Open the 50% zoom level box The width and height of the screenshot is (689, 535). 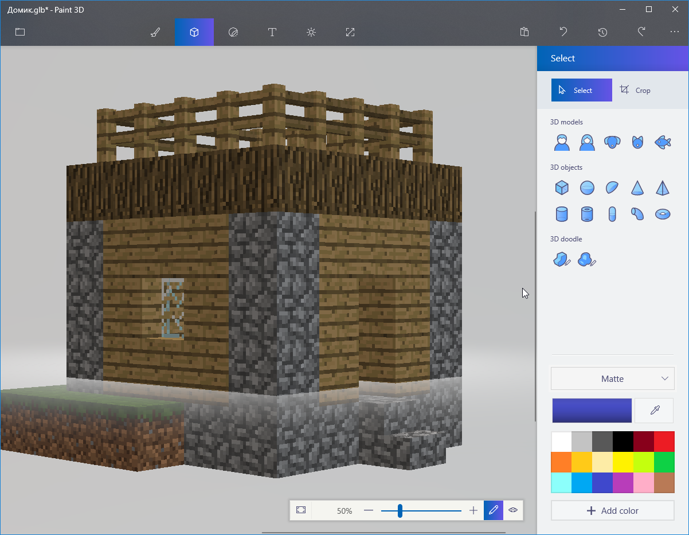344,510
